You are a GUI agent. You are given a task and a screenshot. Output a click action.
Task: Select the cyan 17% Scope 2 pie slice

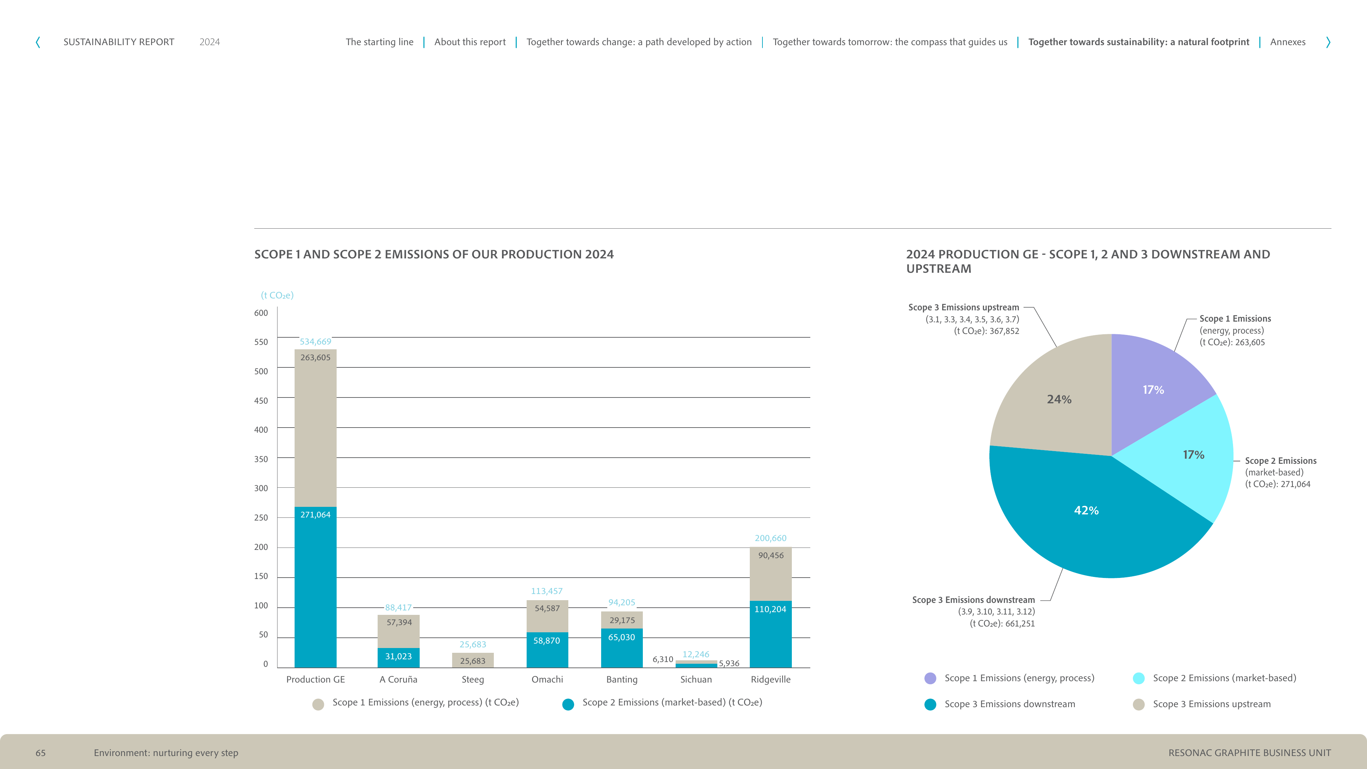[x=1193, y=454]
